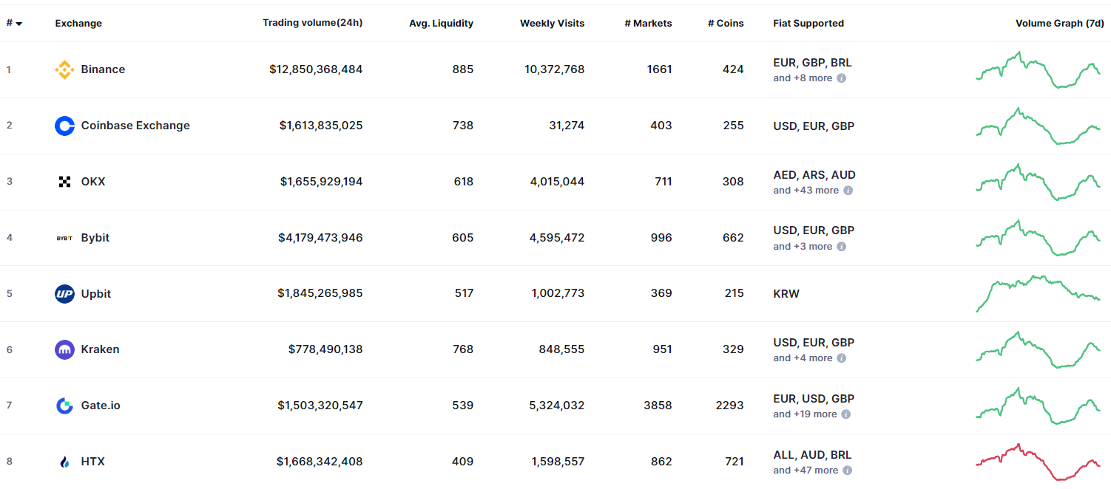View Gate.io 7-day volume graph
Image resolution: width=1111 pixels, height=489 pixels.
[1038, 406]
